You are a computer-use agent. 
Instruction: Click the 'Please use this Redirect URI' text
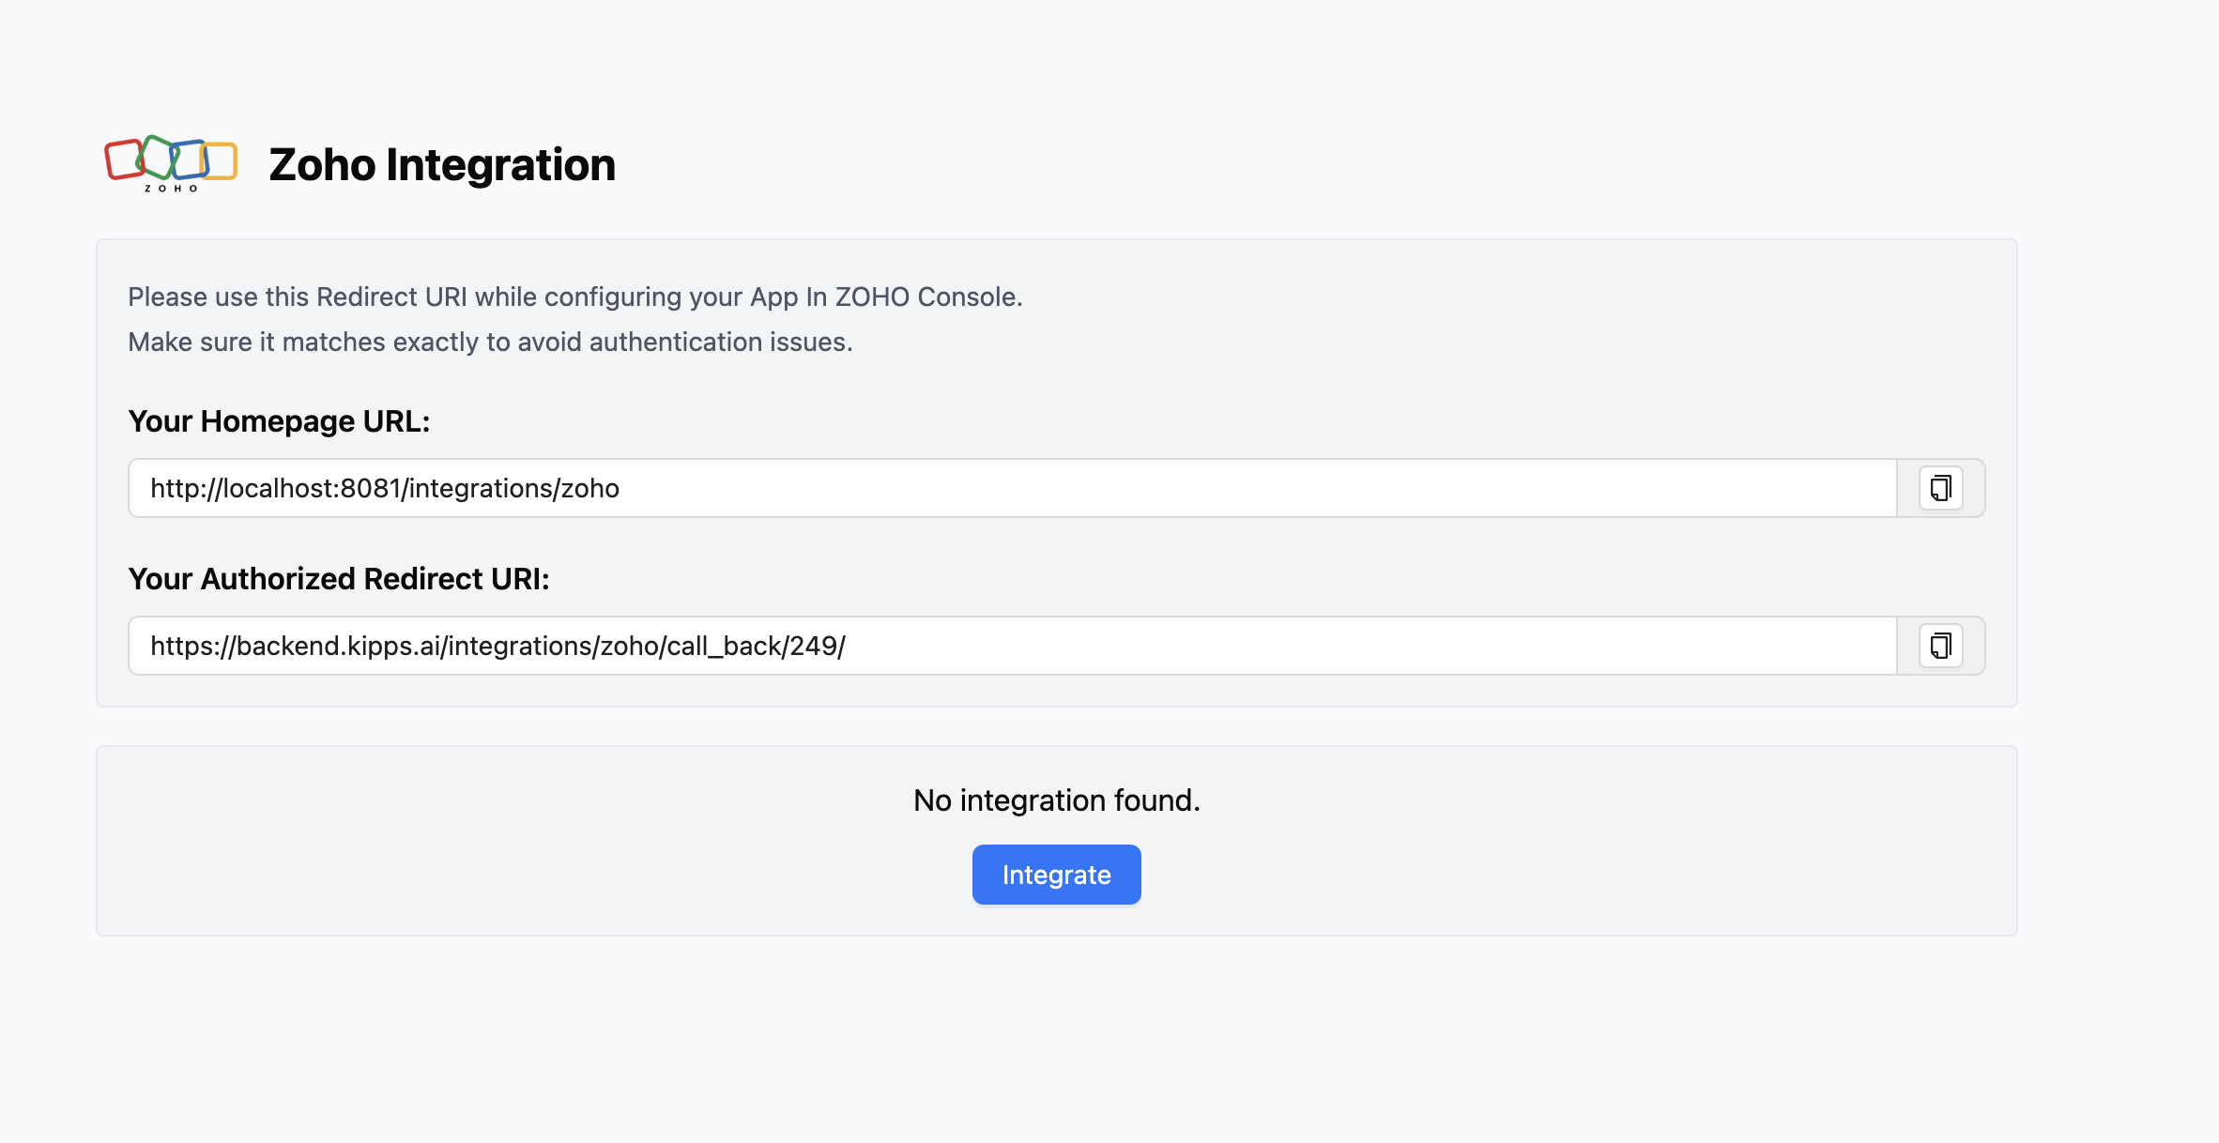575,297
